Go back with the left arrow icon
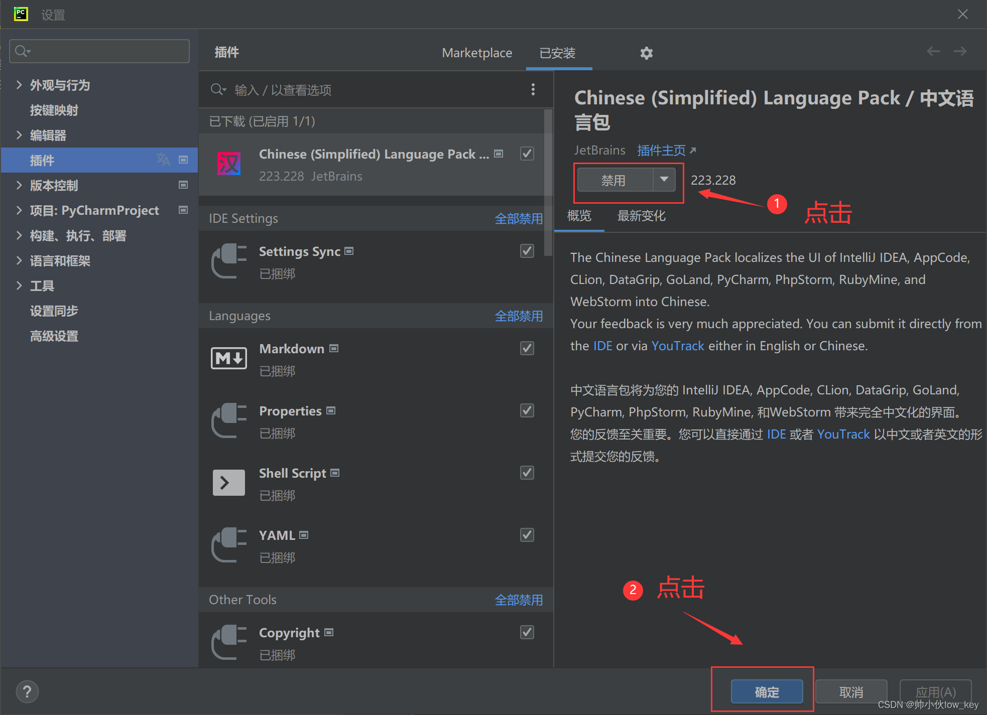 933,51
